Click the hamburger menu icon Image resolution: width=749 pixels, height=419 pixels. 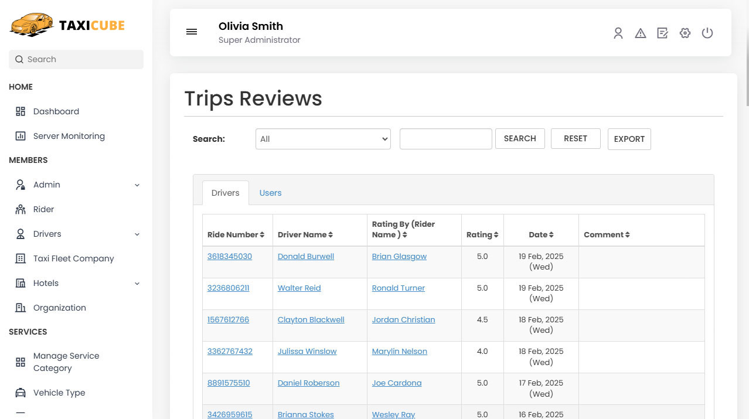coord(192,32)
